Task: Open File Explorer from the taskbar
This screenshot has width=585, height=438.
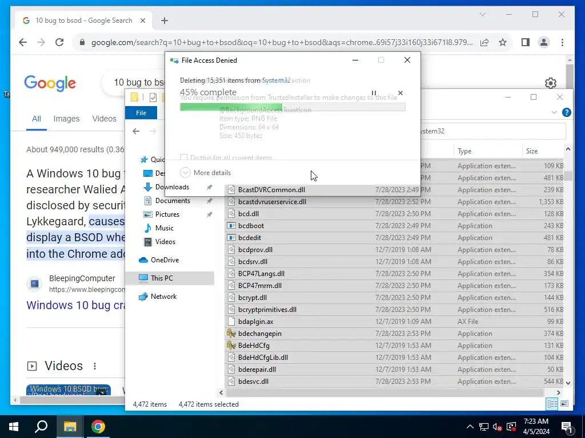Action: [x=70, y=427]
